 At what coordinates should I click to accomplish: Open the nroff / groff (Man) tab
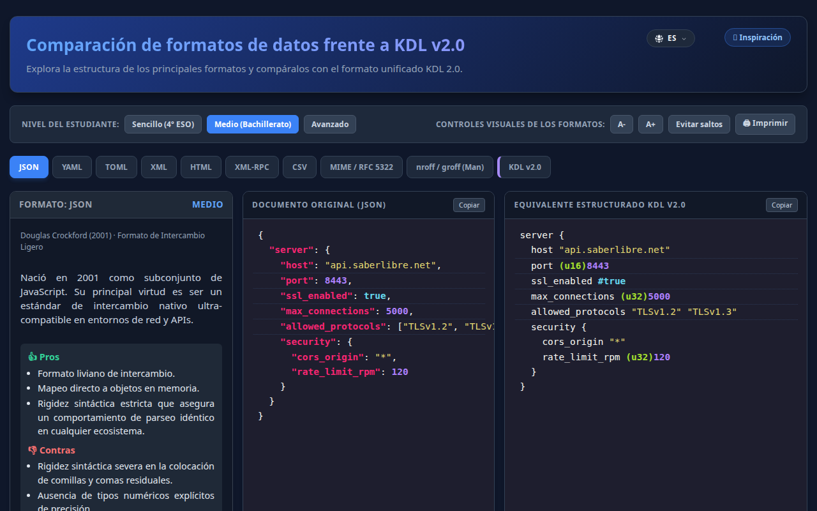450,167
